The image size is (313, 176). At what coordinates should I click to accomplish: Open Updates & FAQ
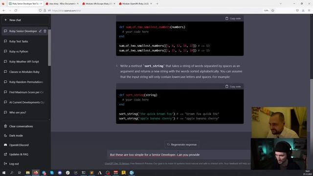pos(25,154)
